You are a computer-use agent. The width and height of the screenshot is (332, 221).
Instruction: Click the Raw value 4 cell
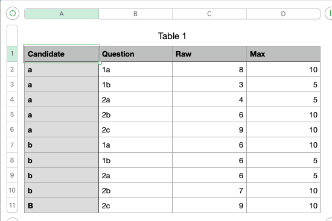(x=209, y=99)
